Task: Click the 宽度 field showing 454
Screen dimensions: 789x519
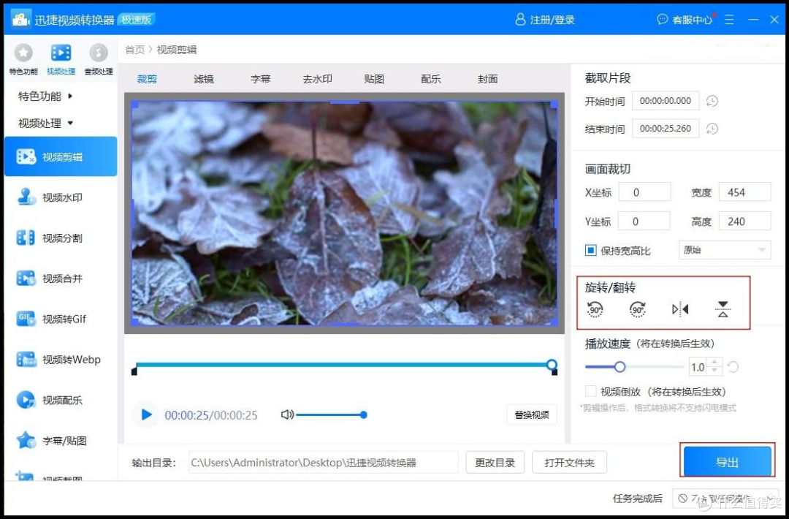Action: pos(745,192)
